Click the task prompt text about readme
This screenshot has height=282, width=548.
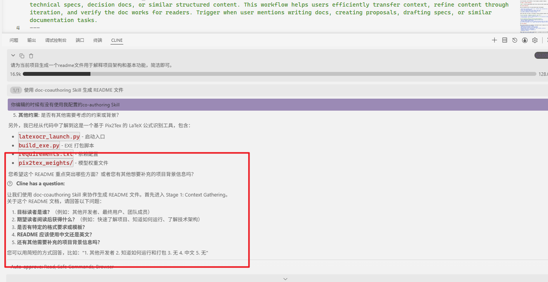coord(92,65)
